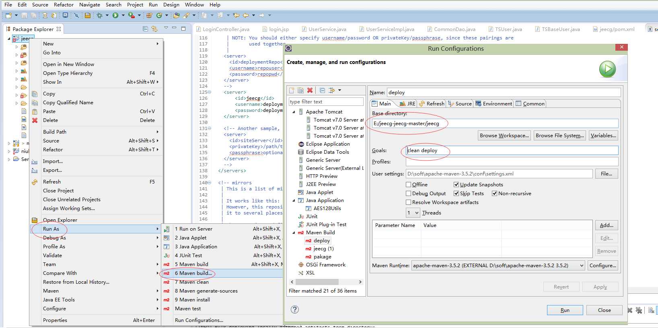The image size is (658, 328).
Task: Enable Resolve Workspace artifacts checkbox
Action: tap(408, 202)
